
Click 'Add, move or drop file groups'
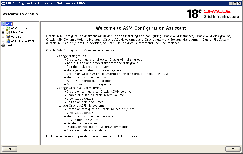(x=89, y=84)
